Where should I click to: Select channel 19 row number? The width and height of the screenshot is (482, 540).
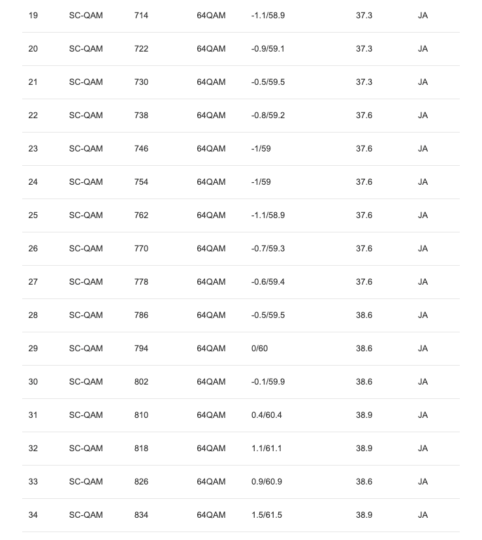33,16
